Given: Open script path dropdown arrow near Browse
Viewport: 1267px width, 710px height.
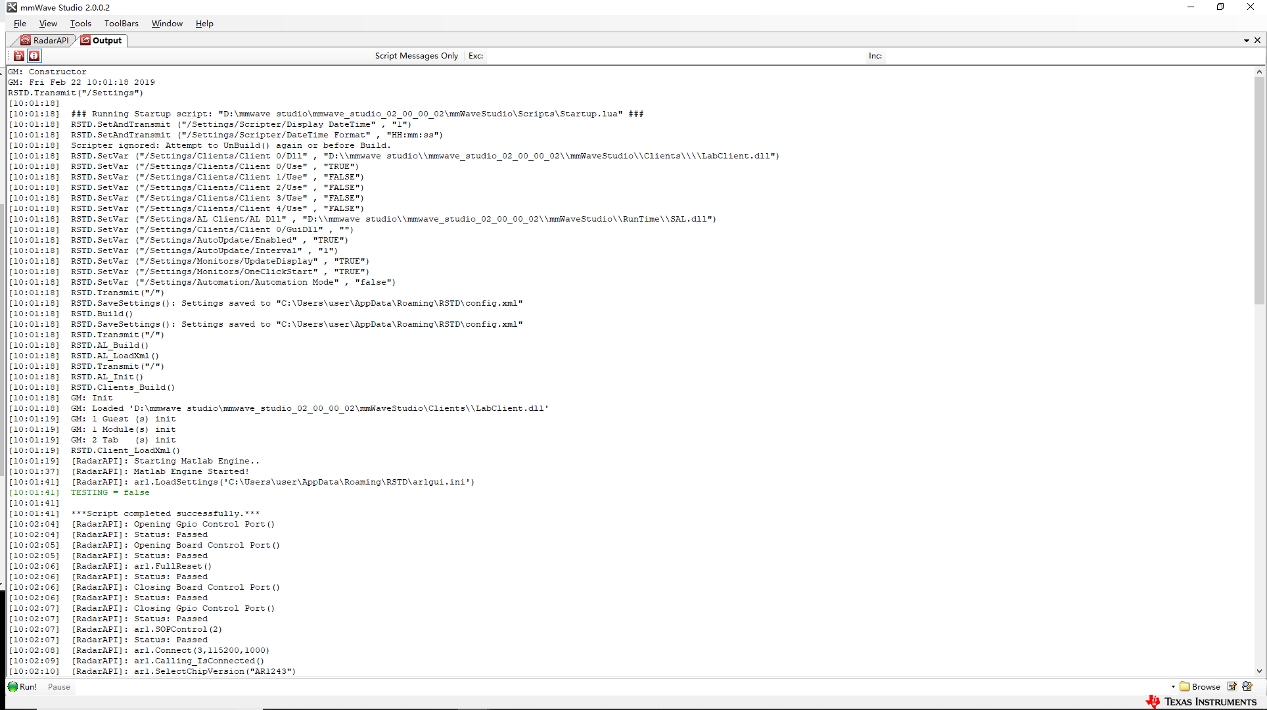Looking at the screenshot, I should point(1173,686).
